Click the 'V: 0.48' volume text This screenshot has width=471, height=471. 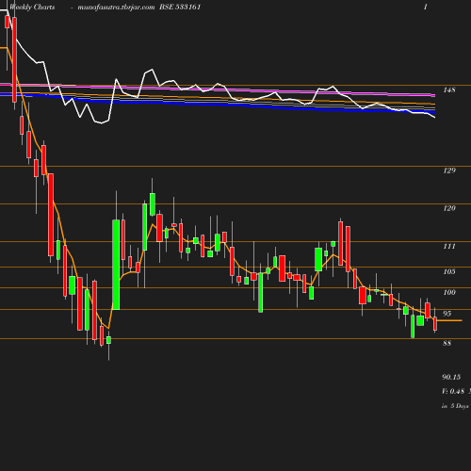pos(453,391)
